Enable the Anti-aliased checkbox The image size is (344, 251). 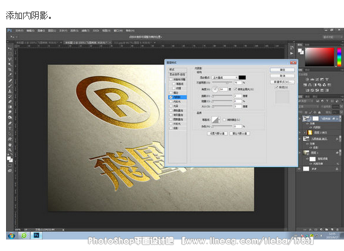click(224, 120)
